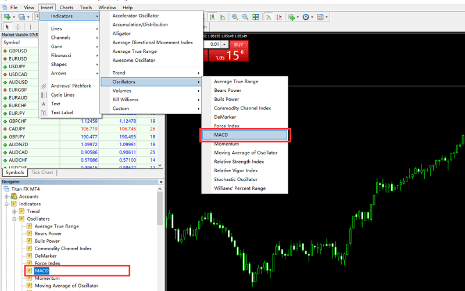The width and height of the screenshot is (465, 291).
Task: Collapse the Indicators node in Navigator
Action: coord(6,204)
